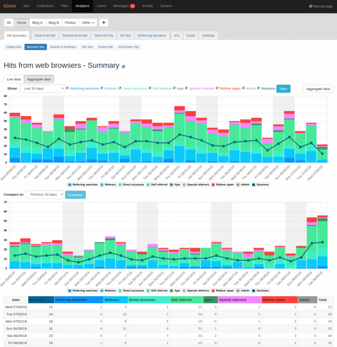The height and width of the screenshot is (347, 337).
Task: Switch to the Direct B-hits tab
Action: click(x=104, y=35)
